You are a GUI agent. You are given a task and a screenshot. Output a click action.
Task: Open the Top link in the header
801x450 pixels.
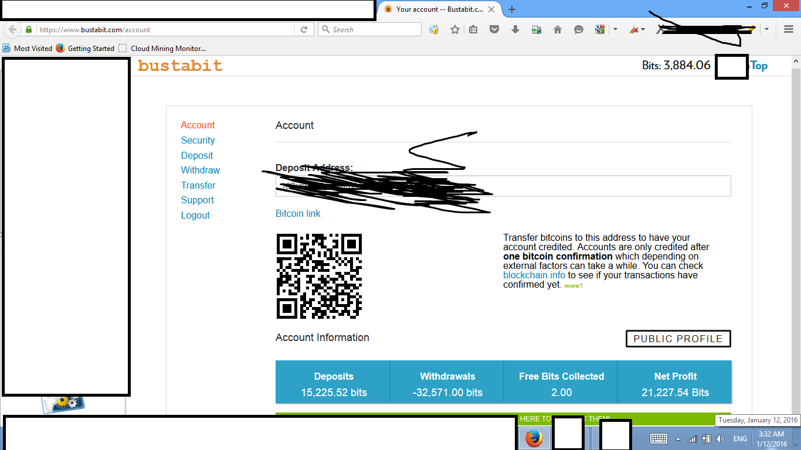coord(759,66)
